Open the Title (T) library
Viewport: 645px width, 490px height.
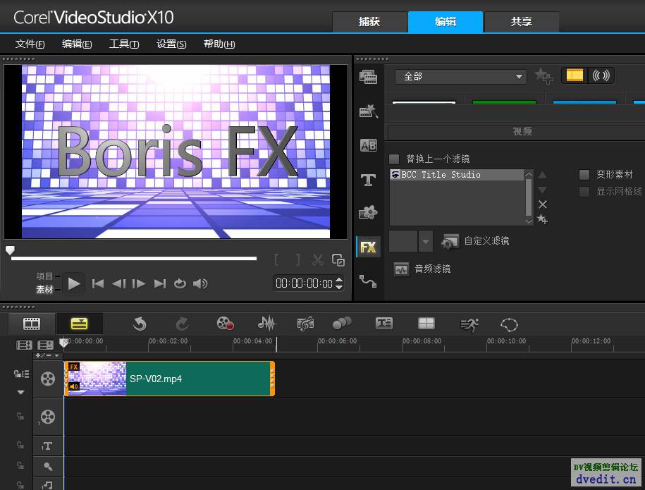point(368,180)
